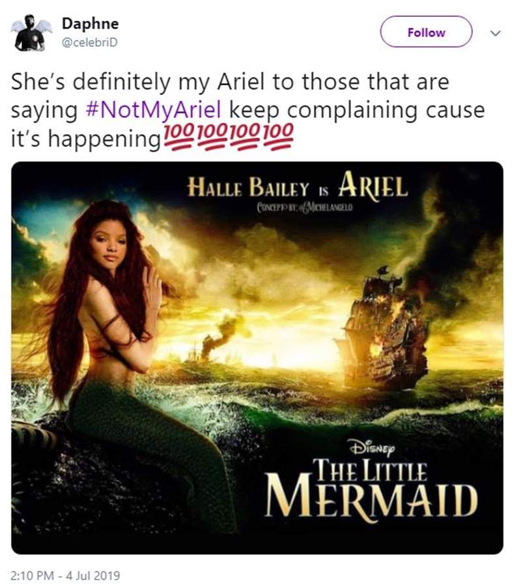Screen dimensions: 521x588
Task: Open Daphne's profile avatar picture
Action: [x=31, y=33]
